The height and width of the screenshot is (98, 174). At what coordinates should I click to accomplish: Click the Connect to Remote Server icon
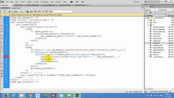(147, 13)
